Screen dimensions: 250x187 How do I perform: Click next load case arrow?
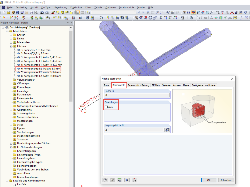(143, 12)
